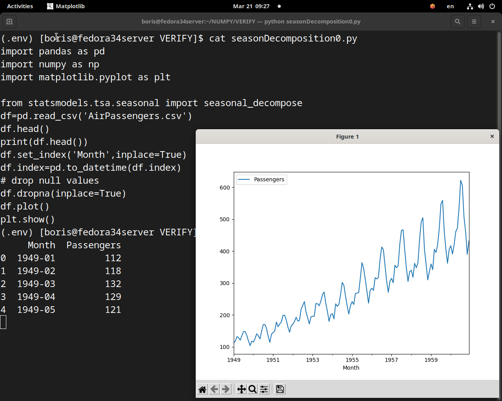Open the power icon system menu
Screen dimensions: 502x401
coord(492,6)
